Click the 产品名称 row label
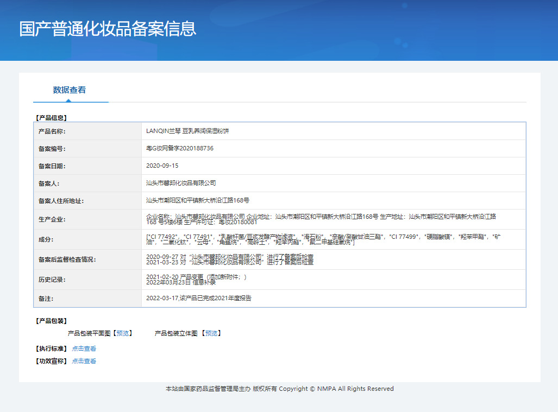Screen dimensions: 558x412 click(x=52, y=131)
